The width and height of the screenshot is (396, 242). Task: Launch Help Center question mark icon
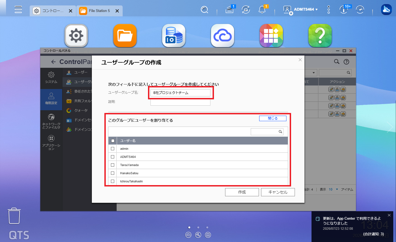[x=320, y=36]
